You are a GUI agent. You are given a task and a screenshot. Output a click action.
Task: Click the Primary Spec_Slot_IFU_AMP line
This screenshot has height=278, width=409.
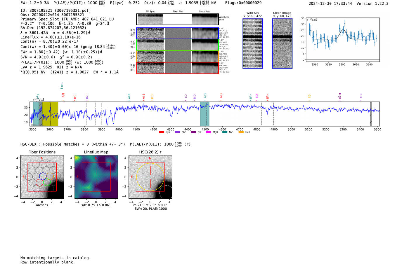click(67, 19)
